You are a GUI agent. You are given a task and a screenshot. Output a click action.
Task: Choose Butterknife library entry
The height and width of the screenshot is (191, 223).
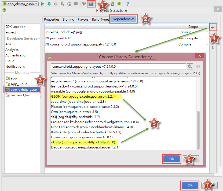pos(86,132)
